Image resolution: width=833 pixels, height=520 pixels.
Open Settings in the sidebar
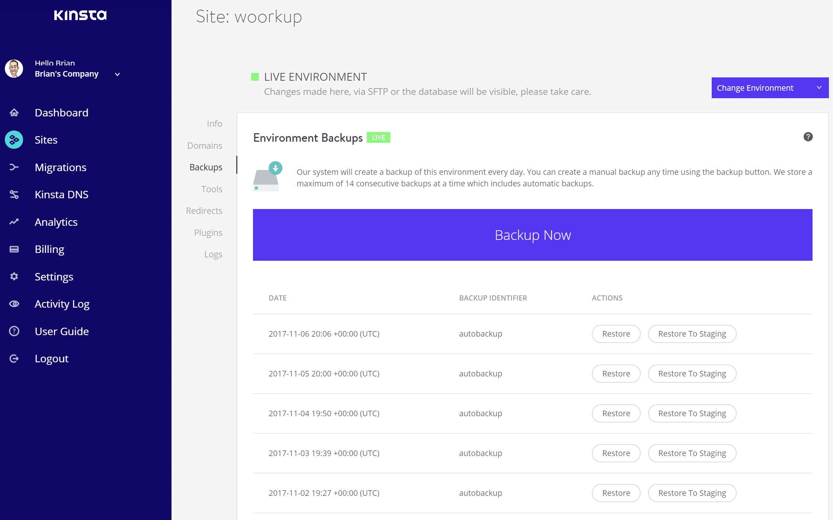(x=54, y=277)
